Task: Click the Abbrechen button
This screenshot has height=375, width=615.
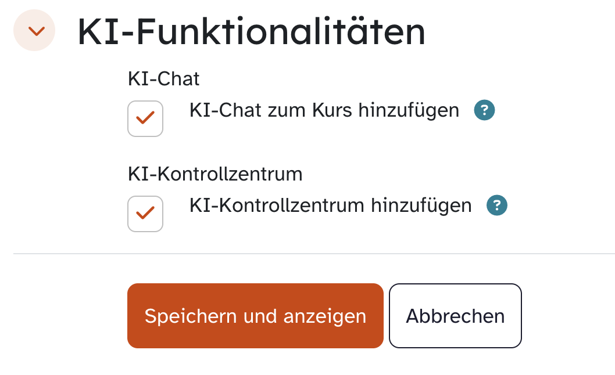Action: coord(455,316)
